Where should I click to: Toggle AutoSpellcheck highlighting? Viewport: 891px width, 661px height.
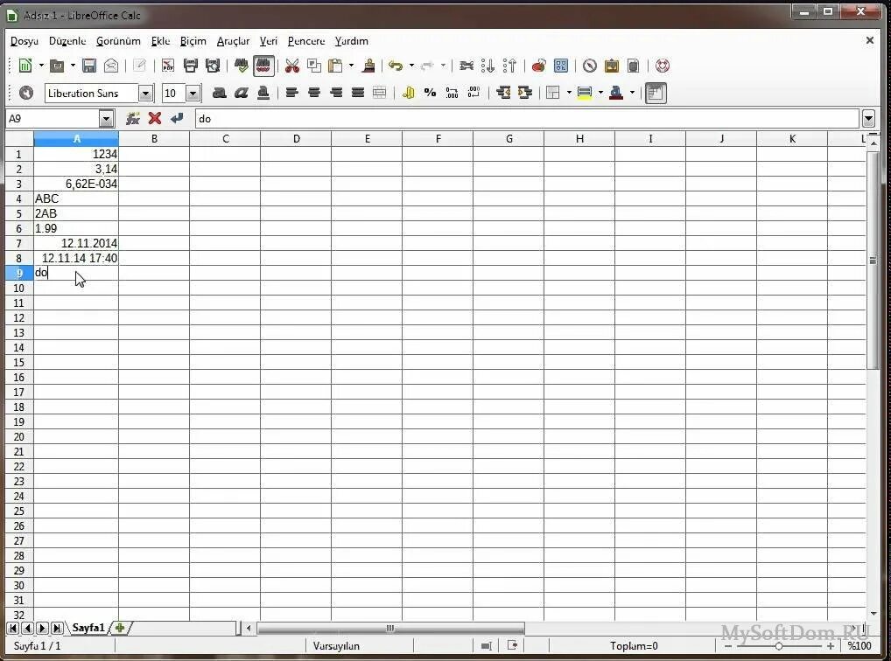click(x=263, y=66)
